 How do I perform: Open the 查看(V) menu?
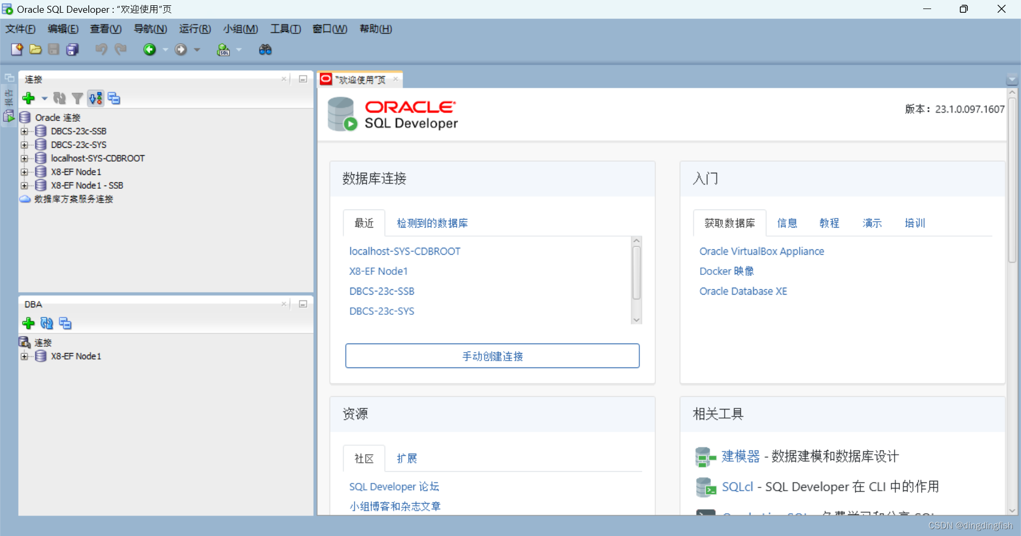click(x=106, y=29)
